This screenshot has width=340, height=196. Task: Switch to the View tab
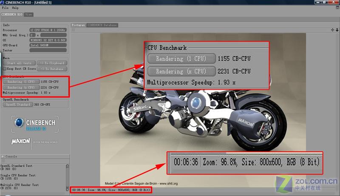pos(28,14)
